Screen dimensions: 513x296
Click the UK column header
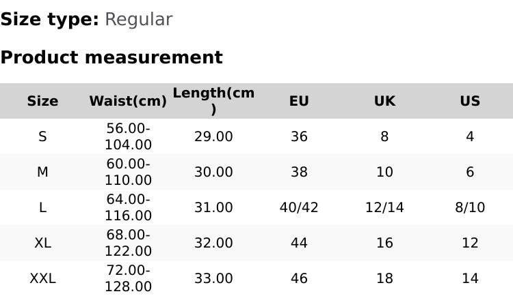coord(384,101)
